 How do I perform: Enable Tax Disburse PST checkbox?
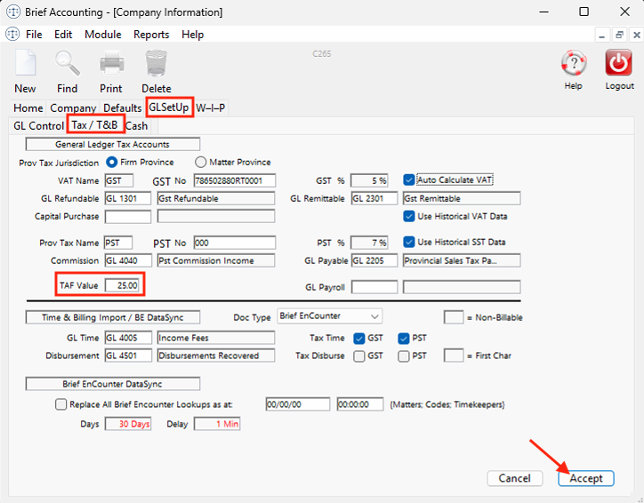[x=403, y=356]
